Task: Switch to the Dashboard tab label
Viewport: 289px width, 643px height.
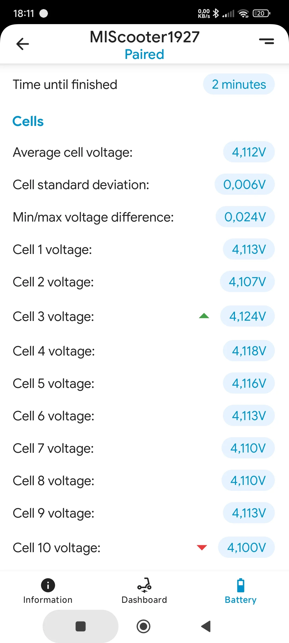Action: pyautogui.click(x=144, y=600)
